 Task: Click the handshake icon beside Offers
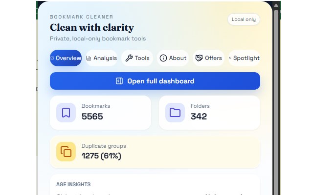199,58
